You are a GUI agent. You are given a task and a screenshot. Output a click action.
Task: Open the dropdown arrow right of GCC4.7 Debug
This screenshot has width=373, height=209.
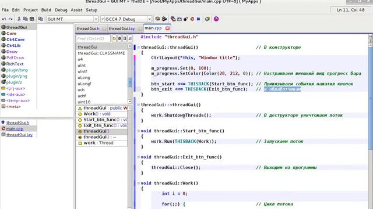click(149, 19)
